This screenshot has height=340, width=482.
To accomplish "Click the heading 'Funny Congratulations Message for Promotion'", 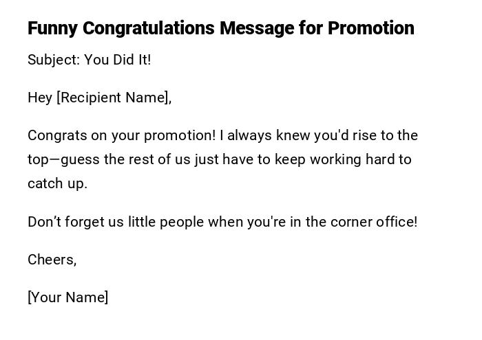I will [220, 28].
